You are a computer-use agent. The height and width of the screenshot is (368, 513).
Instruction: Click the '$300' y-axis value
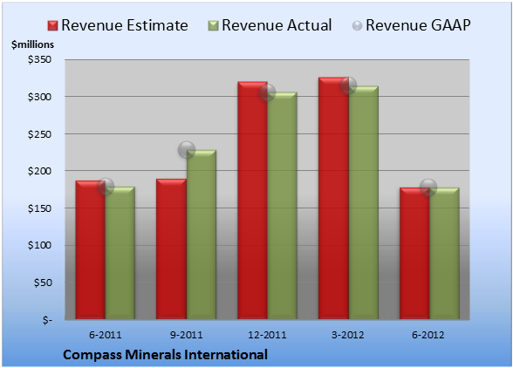[39, 97]
